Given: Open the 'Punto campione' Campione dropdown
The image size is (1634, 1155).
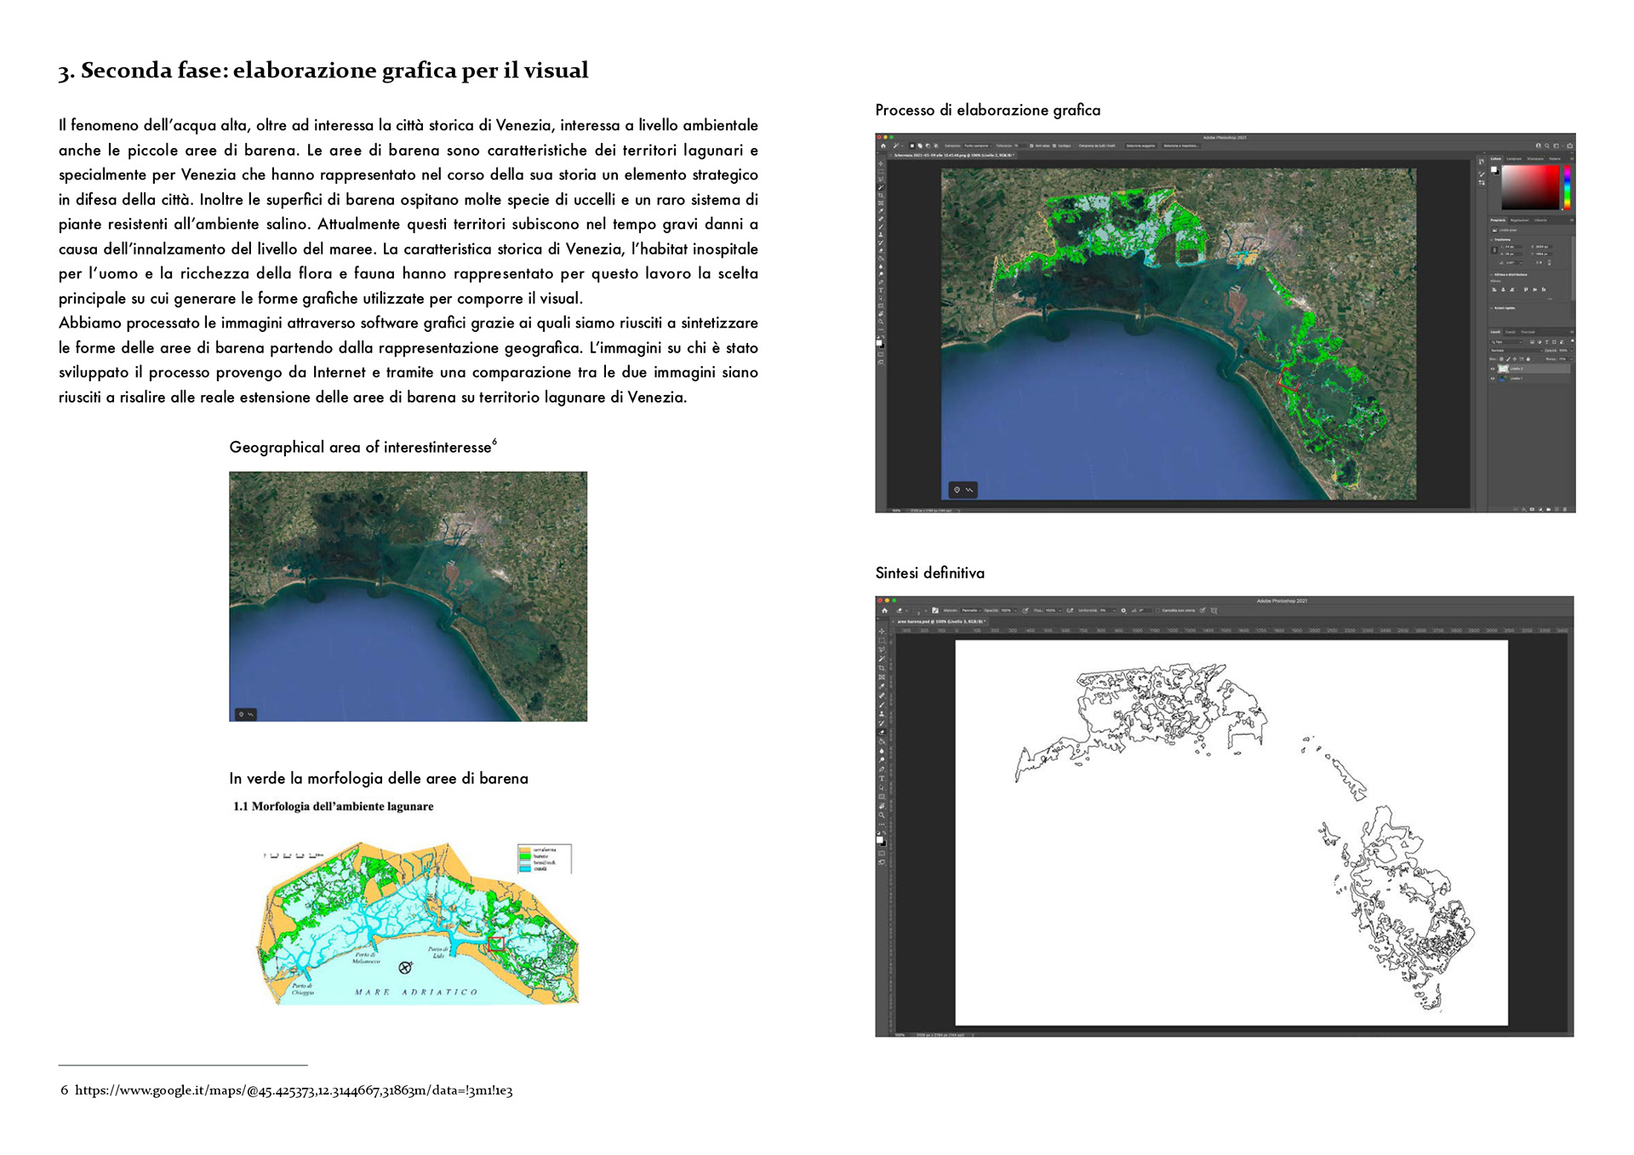Looking at the screenshot, I should (978, 146).
